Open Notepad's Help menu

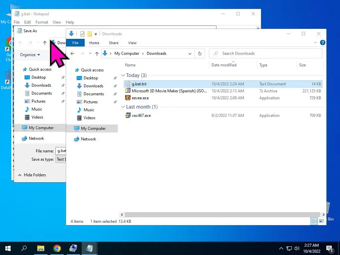coord(70,22)
